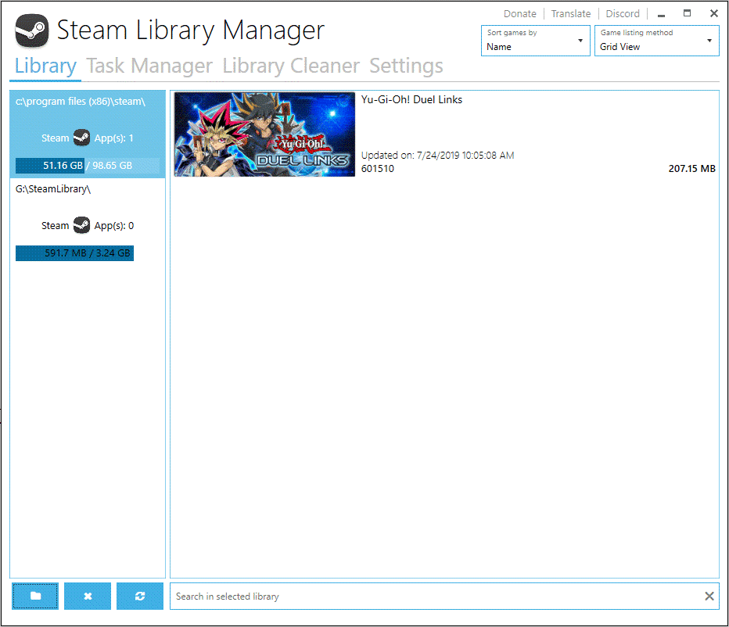The width and height of the screenshot is (729, 627).
Task: Select the Yu-Gi-Oh! Duel Links thumbnail
Action: (264, 137)
